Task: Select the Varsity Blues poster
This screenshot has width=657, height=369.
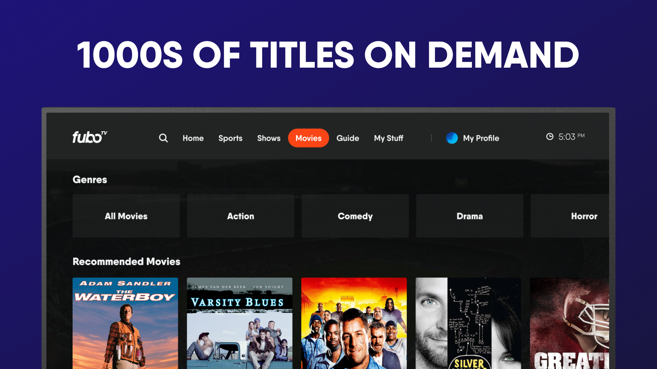Action: 240,323
